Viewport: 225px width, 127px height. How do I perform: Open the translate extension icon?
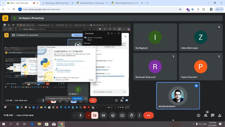pyautogui.click(x=193, y=9)
